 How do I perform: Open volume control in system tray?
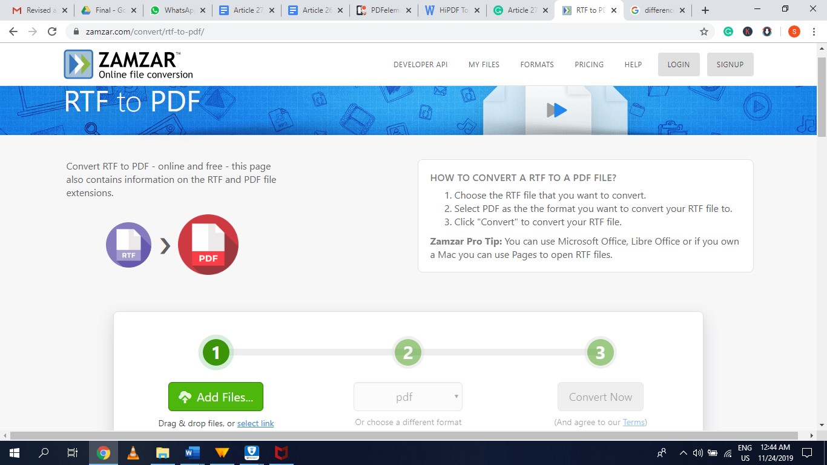click(697, 452)
